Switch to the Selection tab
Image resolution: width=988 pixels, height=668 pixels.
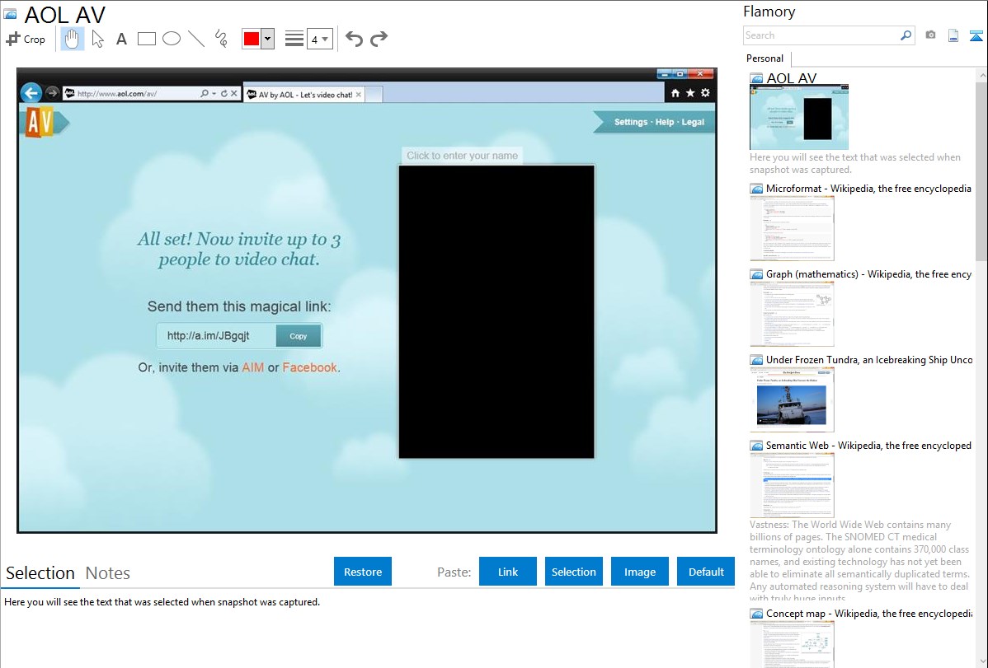(40, 573)
